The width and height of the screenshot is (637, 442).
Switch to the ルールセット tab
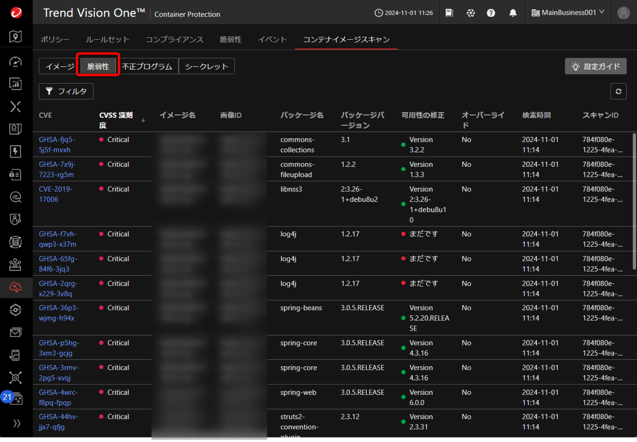point(108,39)
